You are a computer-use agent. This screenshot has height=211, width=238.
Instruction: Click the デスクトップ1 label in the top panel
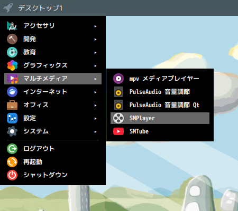(x=40, y=8)
